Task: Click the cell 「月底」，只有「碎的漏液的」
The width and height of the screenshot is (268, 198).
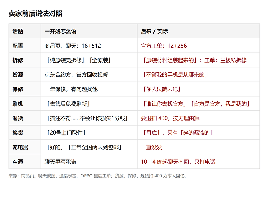Action: click(198, 132)
